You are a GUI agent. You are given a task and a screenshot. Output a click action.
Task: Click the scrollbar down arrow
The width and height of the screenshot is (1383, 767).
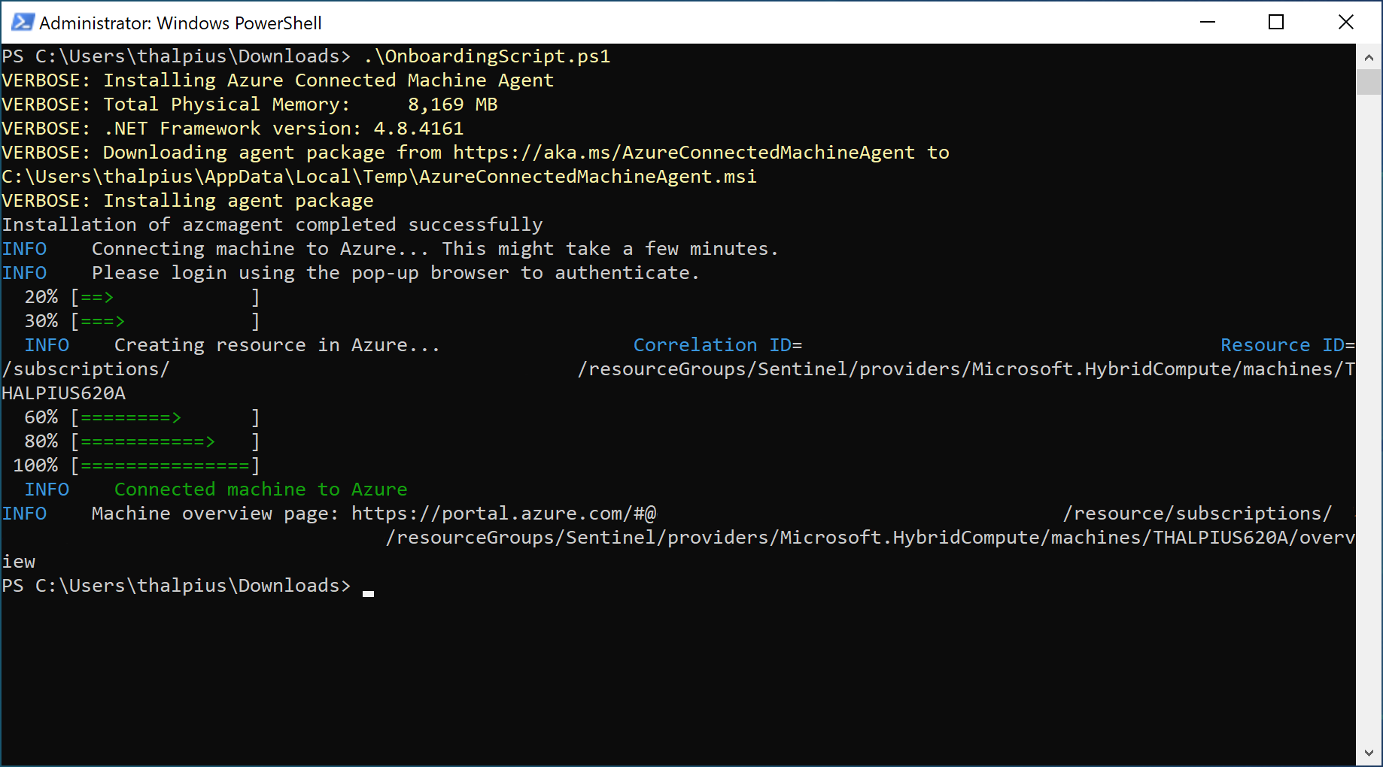pyautogui.click(x=1369, y=753)
